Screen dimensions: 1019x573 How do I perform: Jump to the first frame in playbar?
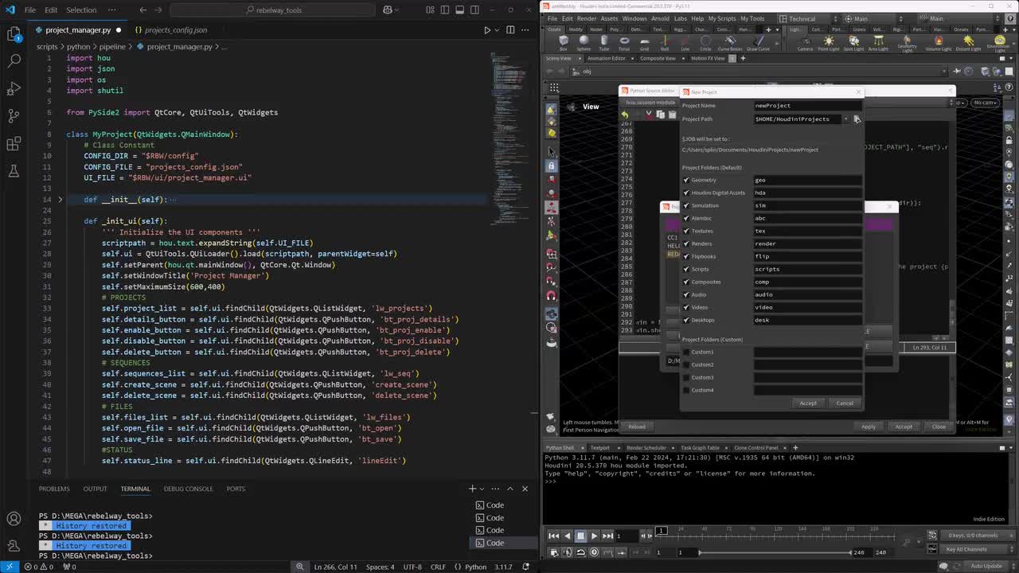553,536
